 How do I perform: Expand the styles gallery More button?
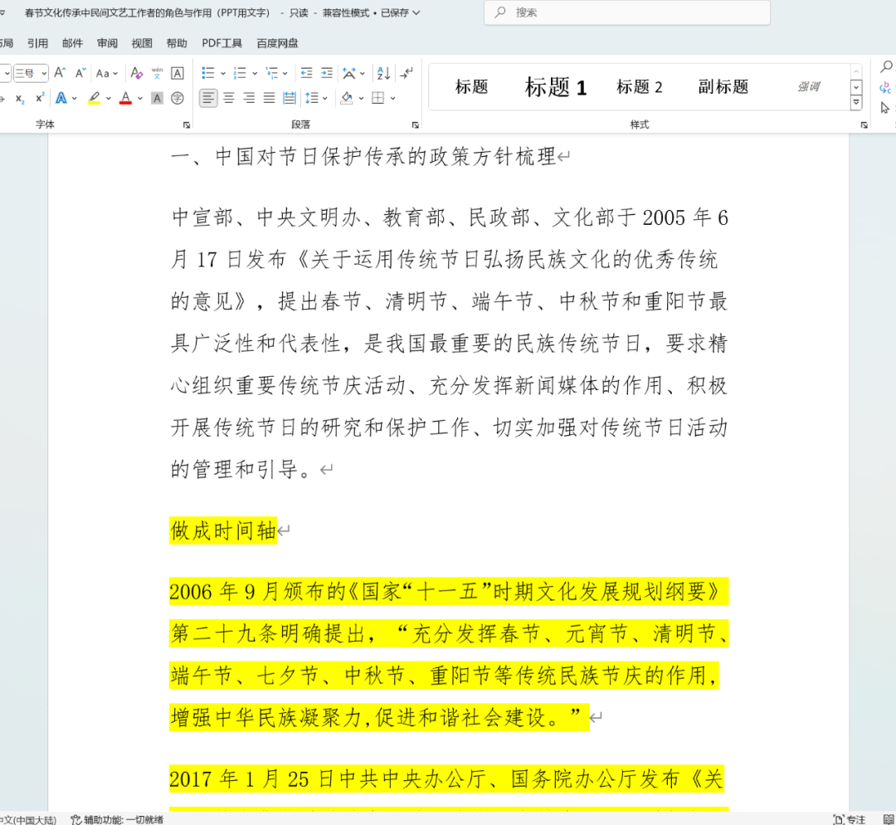click(x=856, y=103)
